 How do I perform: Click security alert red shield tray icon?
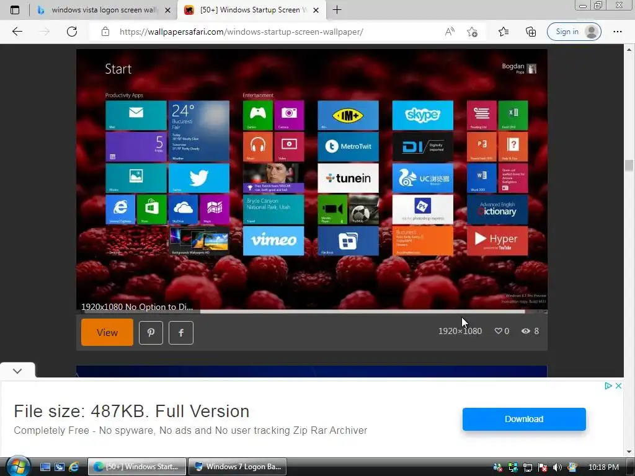click(x=543, y=467)
